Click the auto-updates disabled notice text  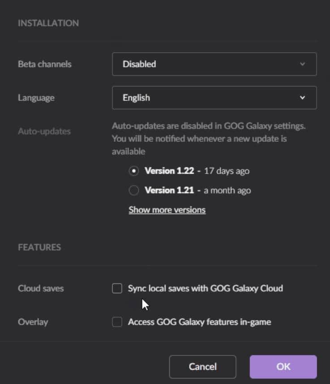pyautogui.click(x=209, y=139)
